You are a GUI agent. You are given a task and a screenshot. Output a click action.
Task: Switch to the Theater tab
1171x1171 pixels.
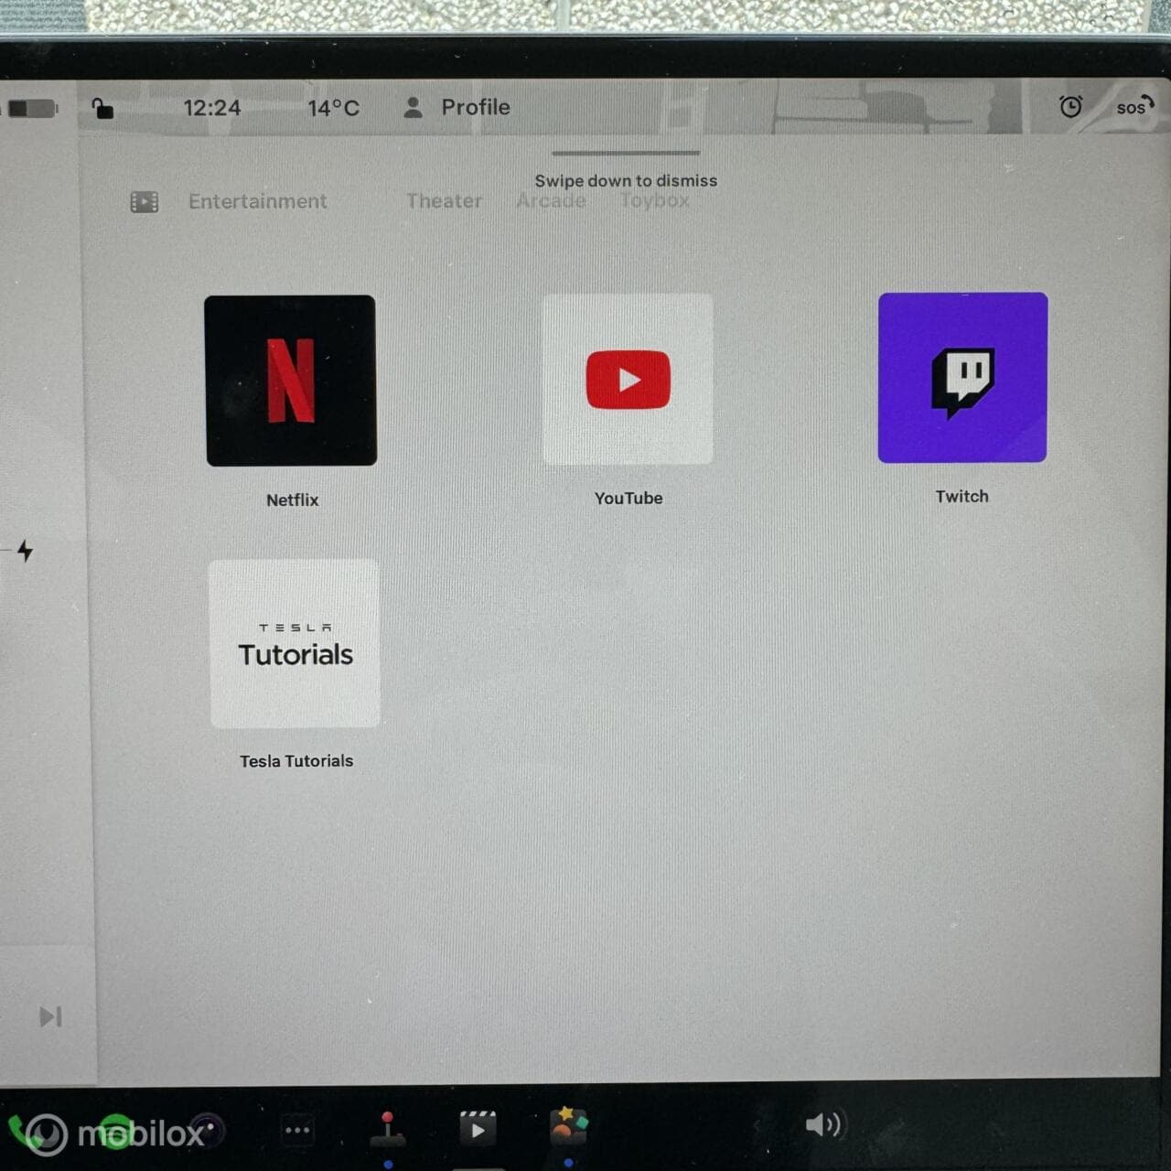pos(444,200)
